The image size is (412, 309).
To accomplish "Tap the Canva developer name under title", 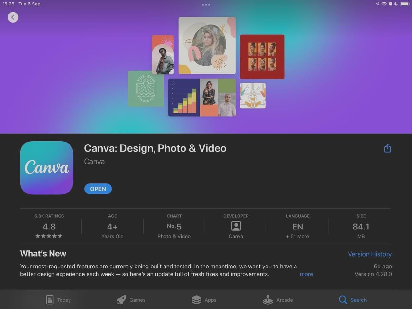I will tap(94, 162).
